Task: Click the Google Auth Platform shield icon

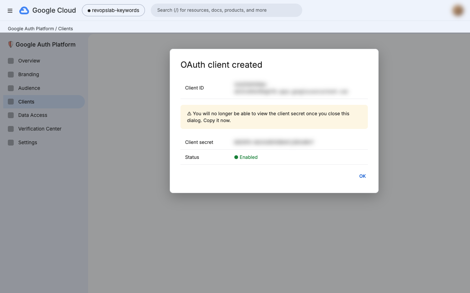Action: click(x=10, y=45)
